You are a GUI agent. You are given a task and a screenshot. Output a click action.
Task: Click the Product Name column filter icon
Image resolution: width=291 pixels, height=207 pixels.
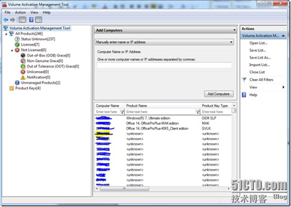point(197,112)
